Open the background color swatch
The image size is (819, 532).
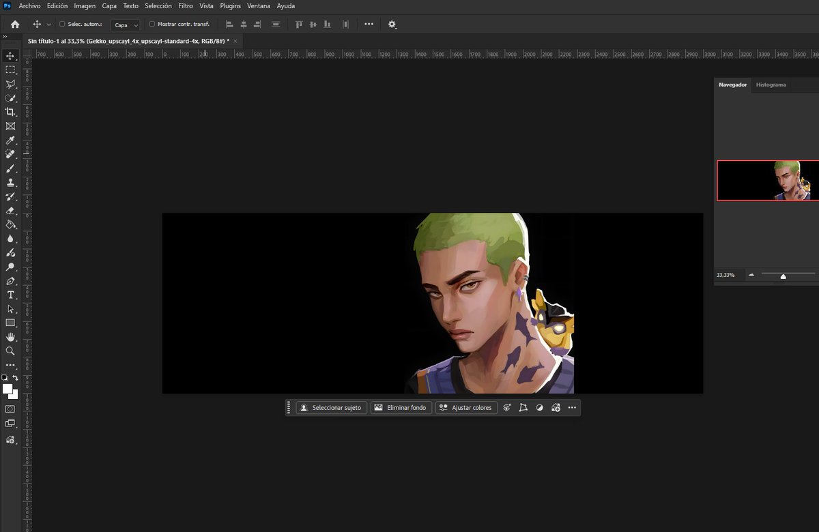click(x=14, y=395)
